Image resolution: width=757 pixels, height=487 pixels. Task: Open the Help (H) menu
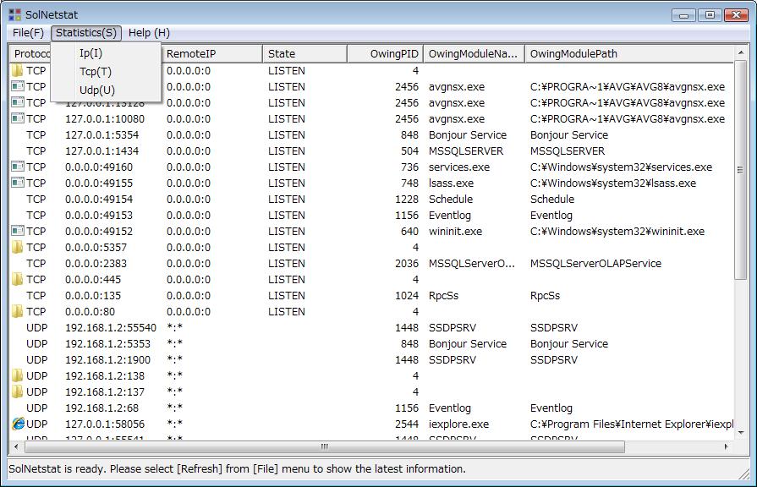point(149,33)
